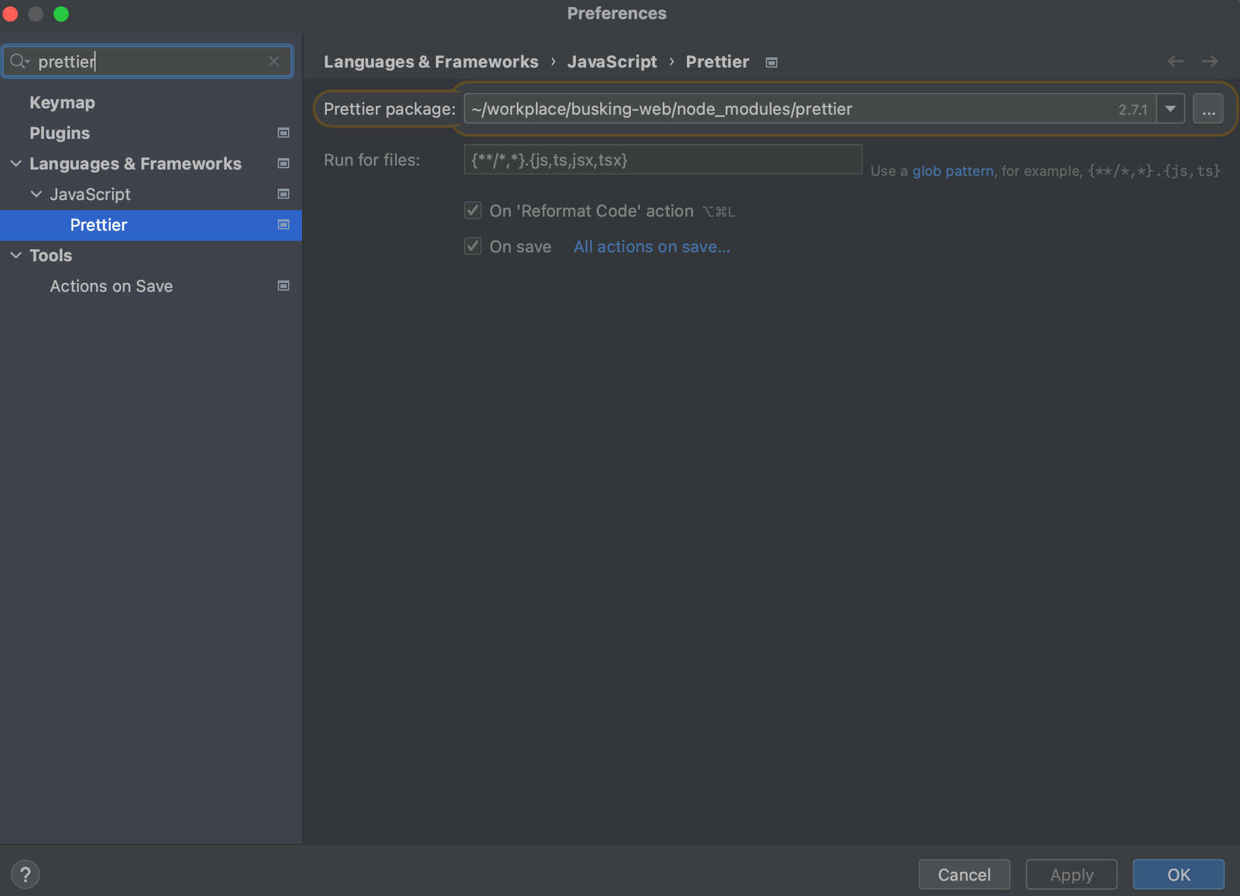Confirm settings with the OK button
Viewport: 1240px width, 896px height.
pyautogui.click(x=1178, y=874)
